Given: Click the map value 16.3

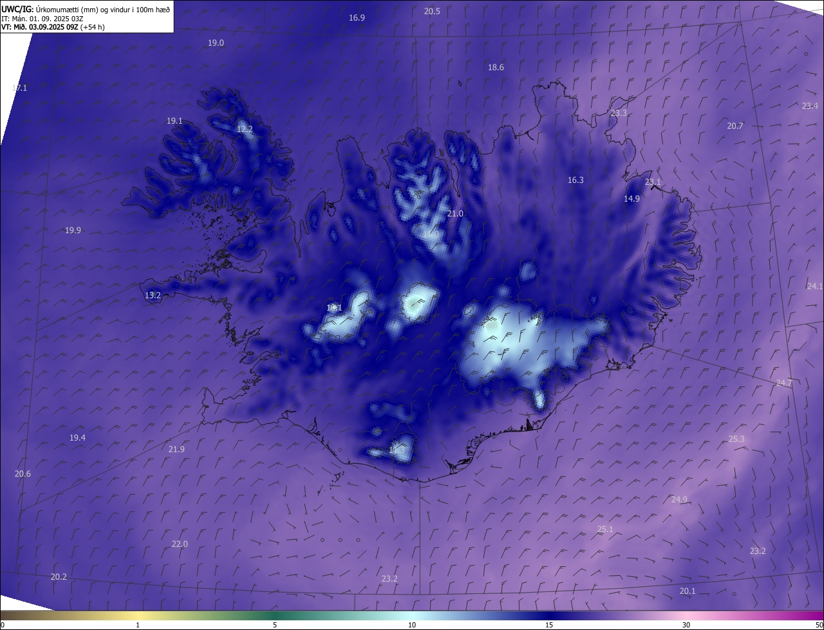Looking at the screenshot, I should [x=576, y=180].
